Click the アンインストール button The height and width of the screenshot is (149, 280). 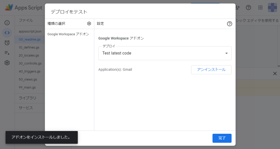[x=211, y=70]
